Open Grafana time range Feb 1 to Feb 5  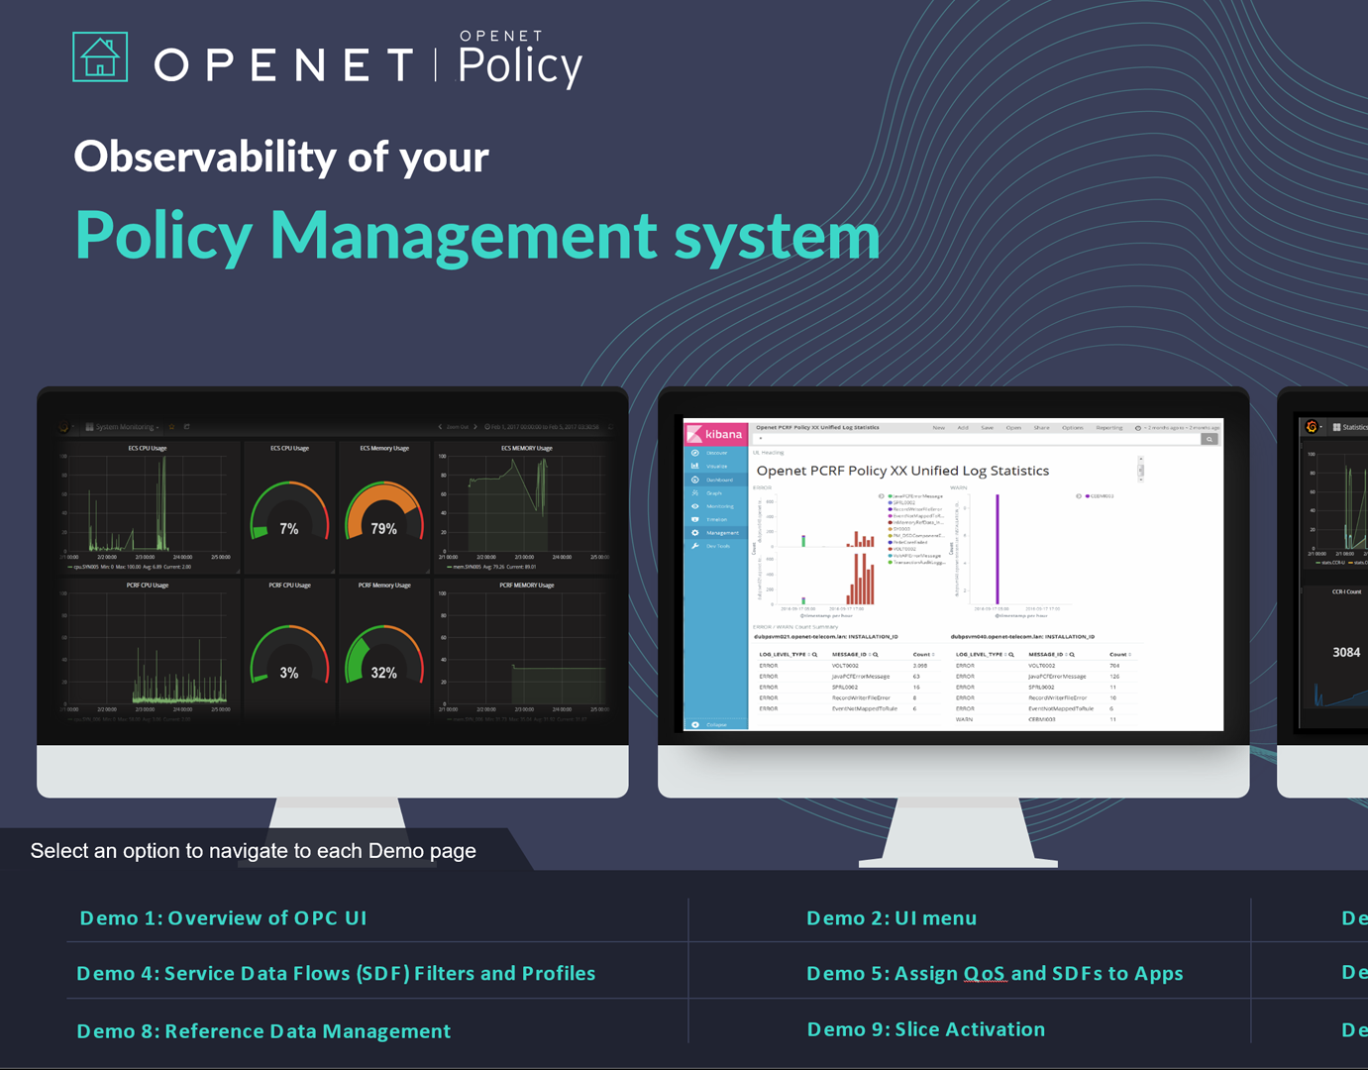[542, 427]
